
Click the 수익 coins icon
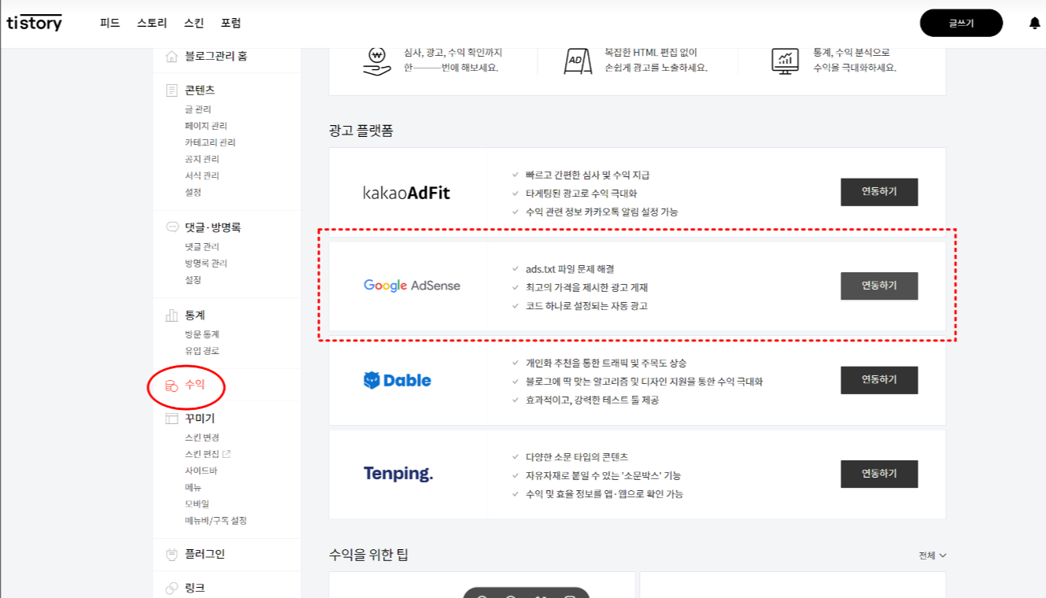click(x=171, y=386)
